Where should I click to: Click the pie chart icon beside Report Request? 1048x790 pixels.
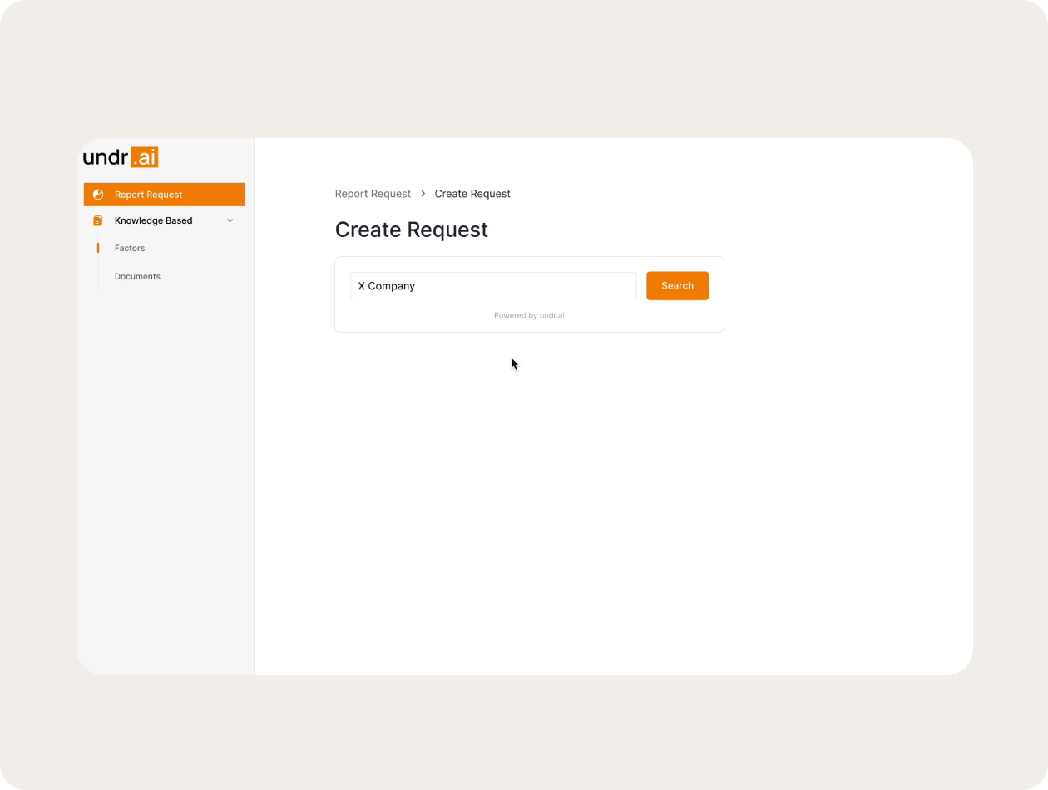coord(98,195)
